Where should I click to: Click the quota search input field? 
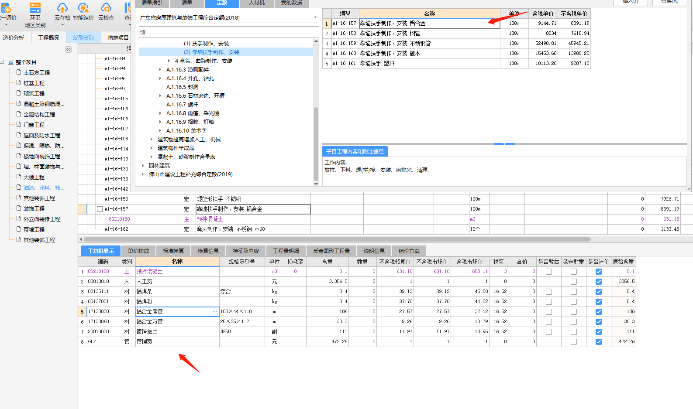[x=229, y=32]
